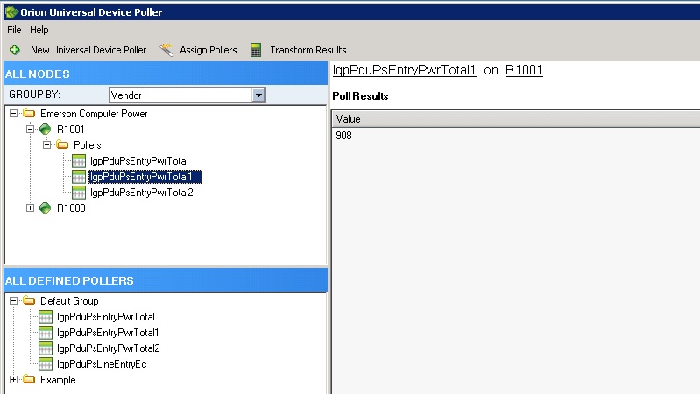Click the Assign Pollers wand icon
The width and height of the screenshot is (700, 394).
point(166,50)
